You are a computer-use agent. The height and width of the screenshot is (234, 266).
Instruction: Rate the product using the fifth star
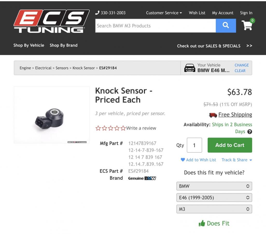point(123,128)
